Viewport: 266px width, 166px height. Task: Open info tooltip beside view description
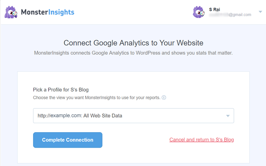coord(164,98)
